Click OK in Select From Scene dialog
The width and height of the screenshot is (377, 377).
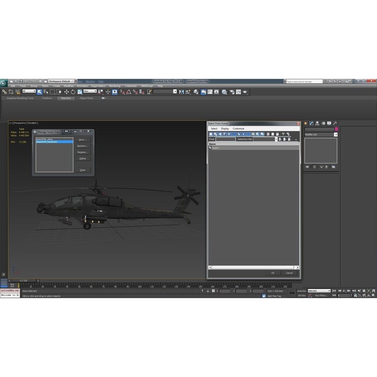273,273
